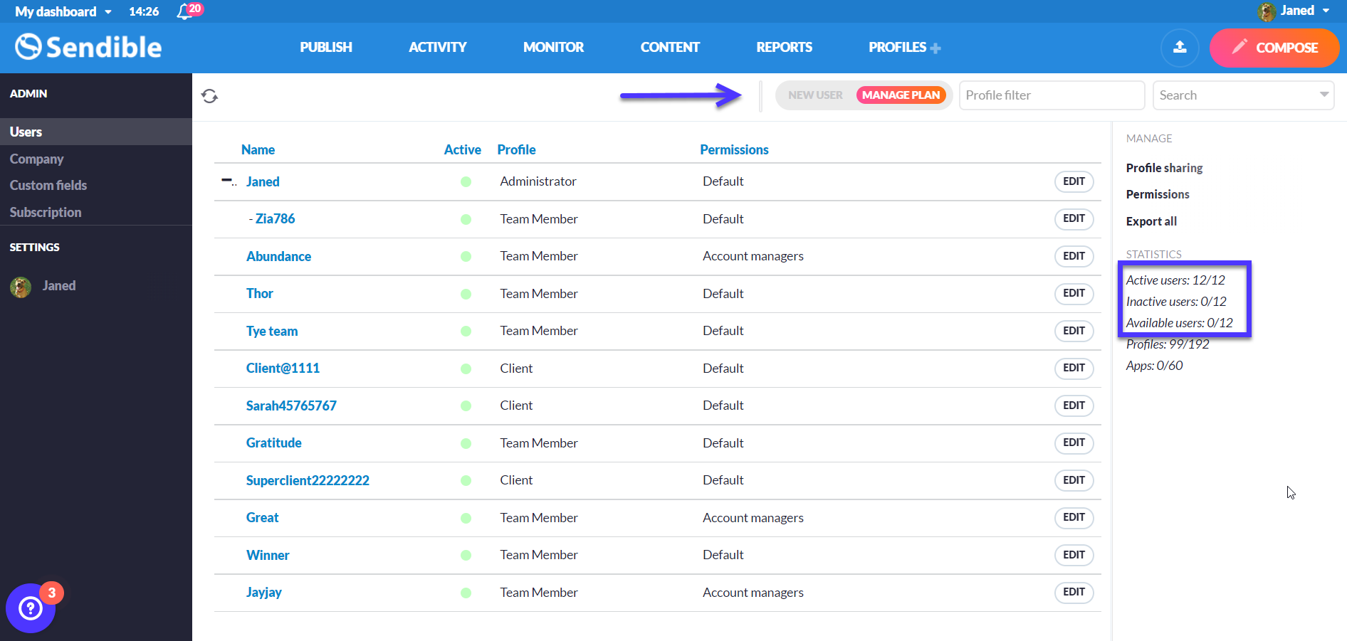Image resolution: width=1347 pixels, height=641 pixels.
Task: Click into the Profile filter field
Action: coord(1052,95)
